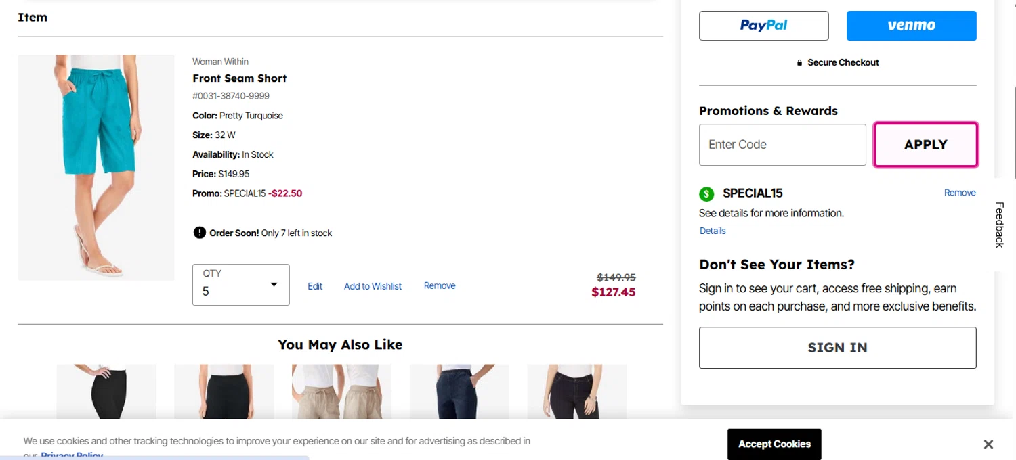Edit the Front Seam Short item
The width and height of the screenshot is (1016, 460).
point(315,286)
